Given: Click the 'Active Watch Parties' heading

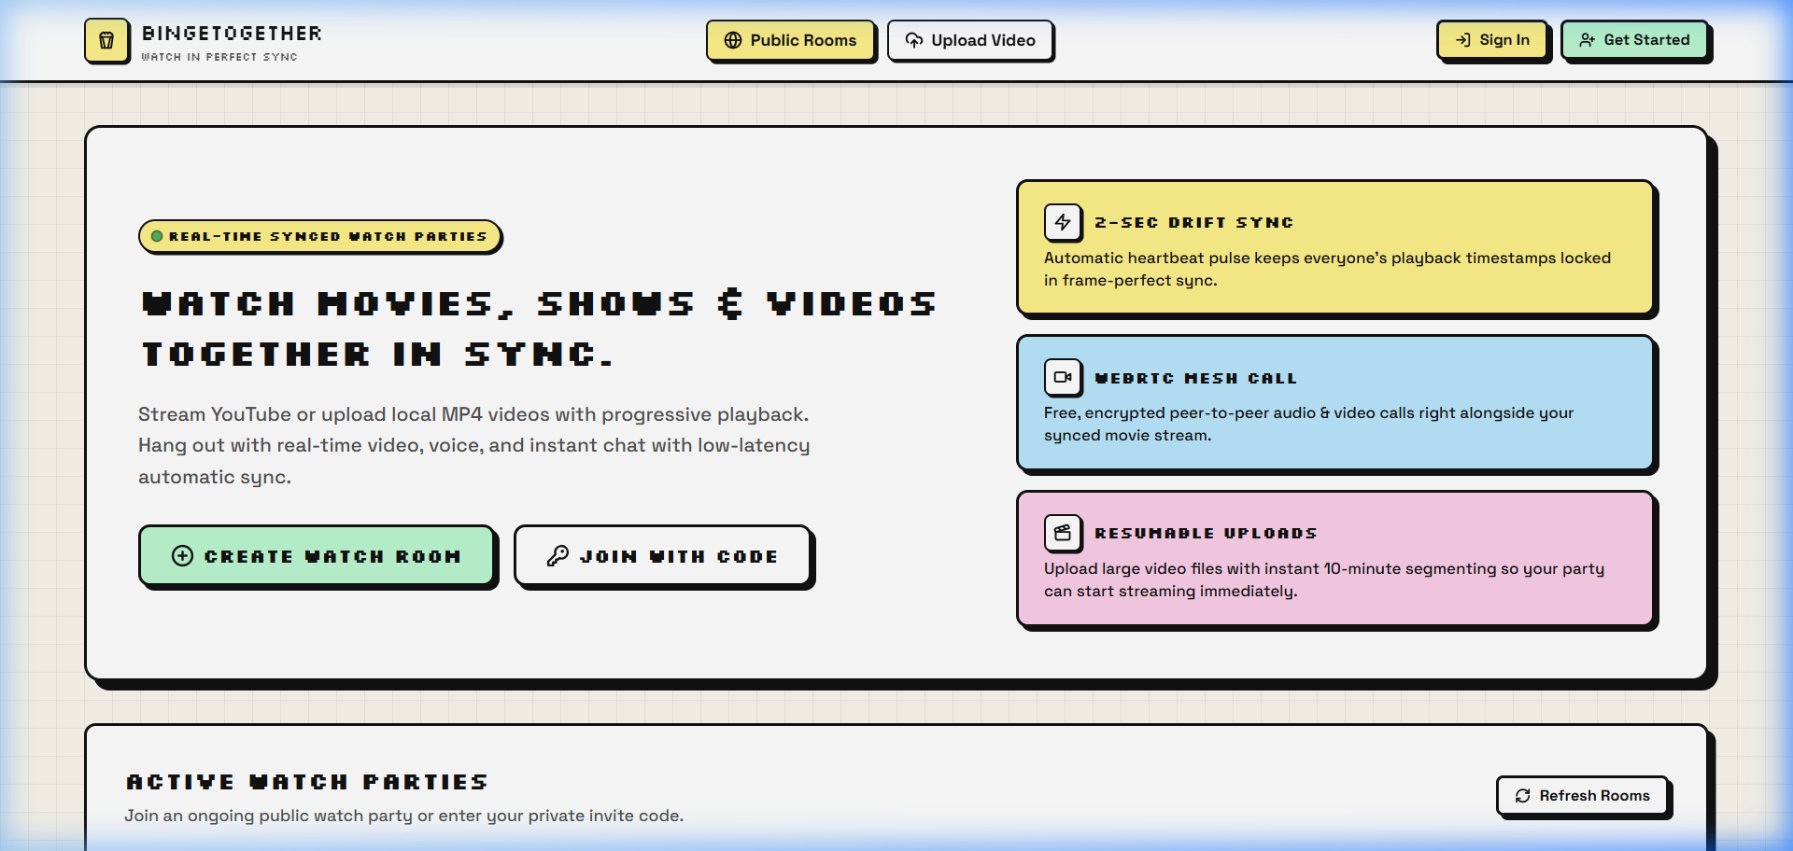Looking at the screenshot, I should pos(307,782).
